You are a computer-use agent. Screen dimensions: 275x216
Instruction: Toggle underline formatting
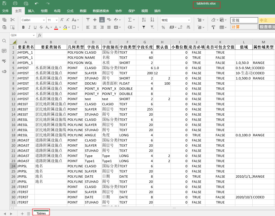35,27
